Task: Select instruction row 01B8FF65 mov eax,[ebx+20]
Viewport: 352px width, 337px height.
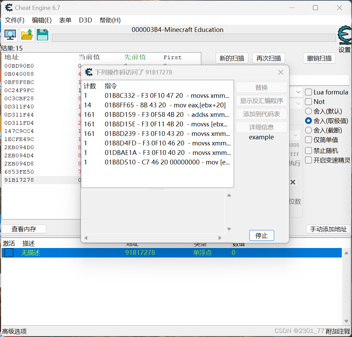Action: pos(157,105)
